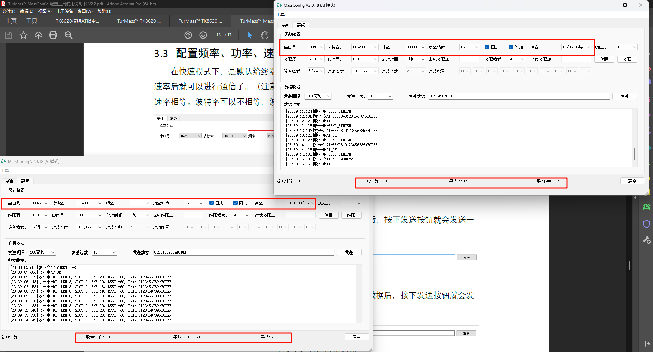Open the shield Protect tool in sidebar
653x352 pixels.
(x=646, y=224)
